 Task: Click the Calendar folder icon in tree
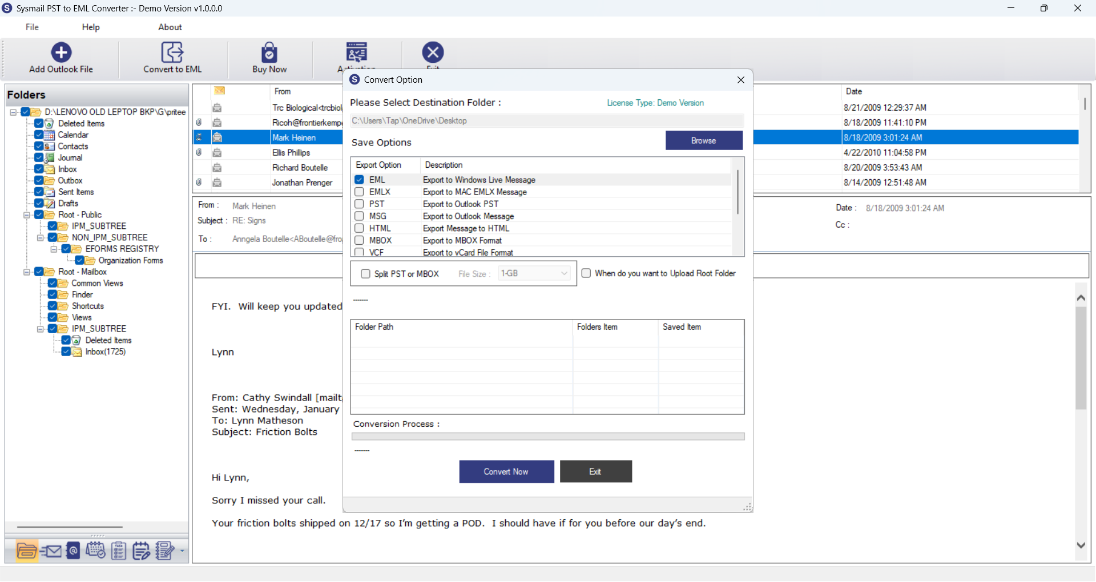pyautogui.click(x=50, y=135)
